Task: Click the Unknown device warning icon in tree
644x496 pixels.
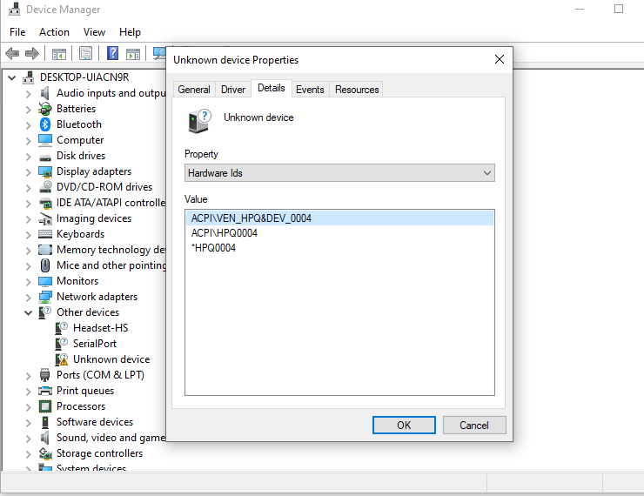Action: 62,359
